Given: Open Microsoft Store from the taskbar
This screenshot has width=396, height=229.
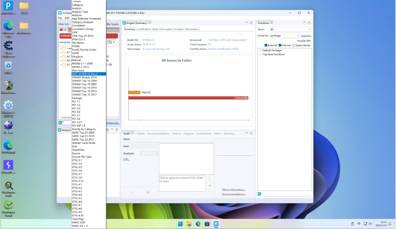Looking at the screenshot, I should (x=207, y=224).
